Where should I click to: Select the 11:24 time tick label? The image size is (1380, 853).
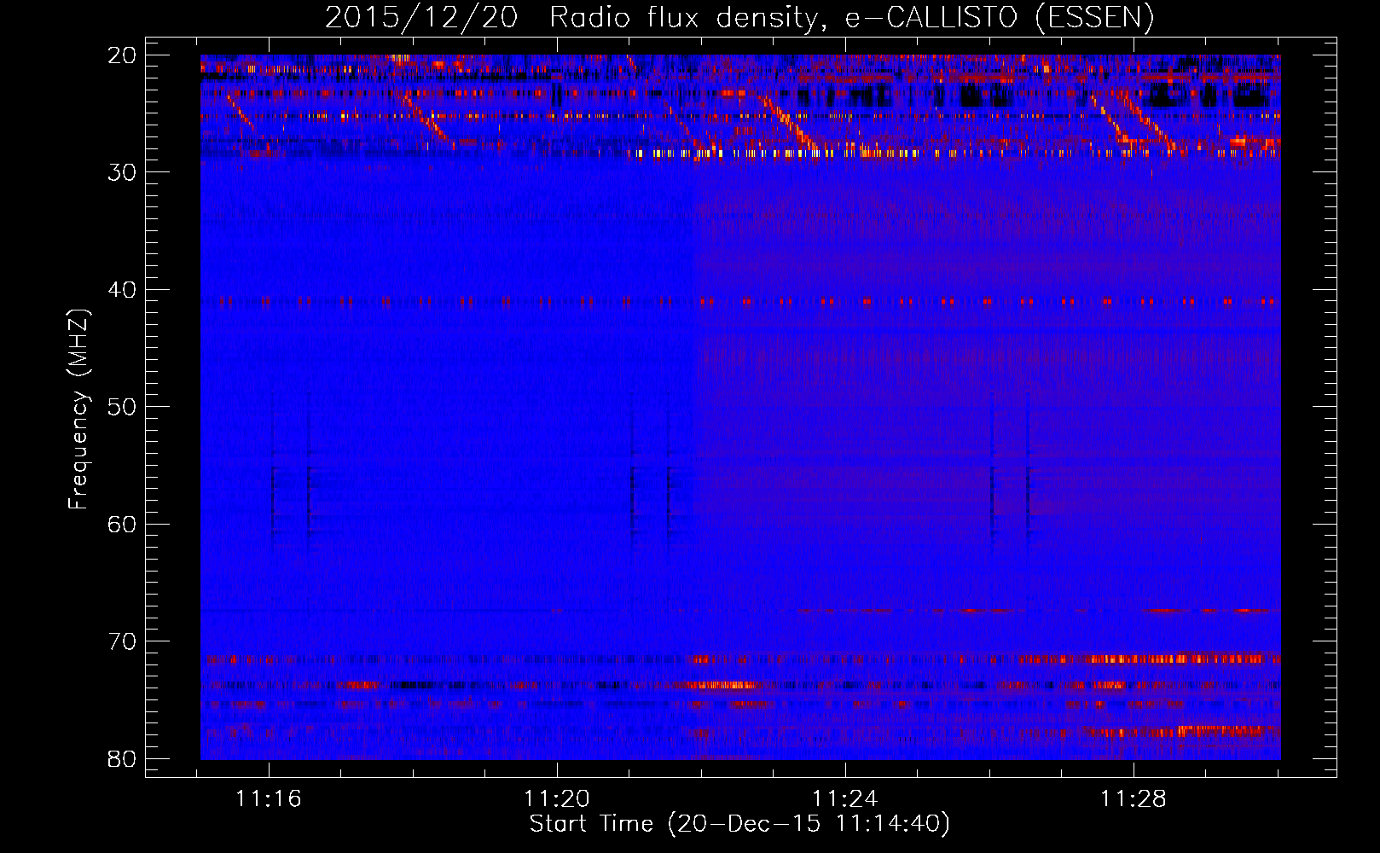[845, 799]
